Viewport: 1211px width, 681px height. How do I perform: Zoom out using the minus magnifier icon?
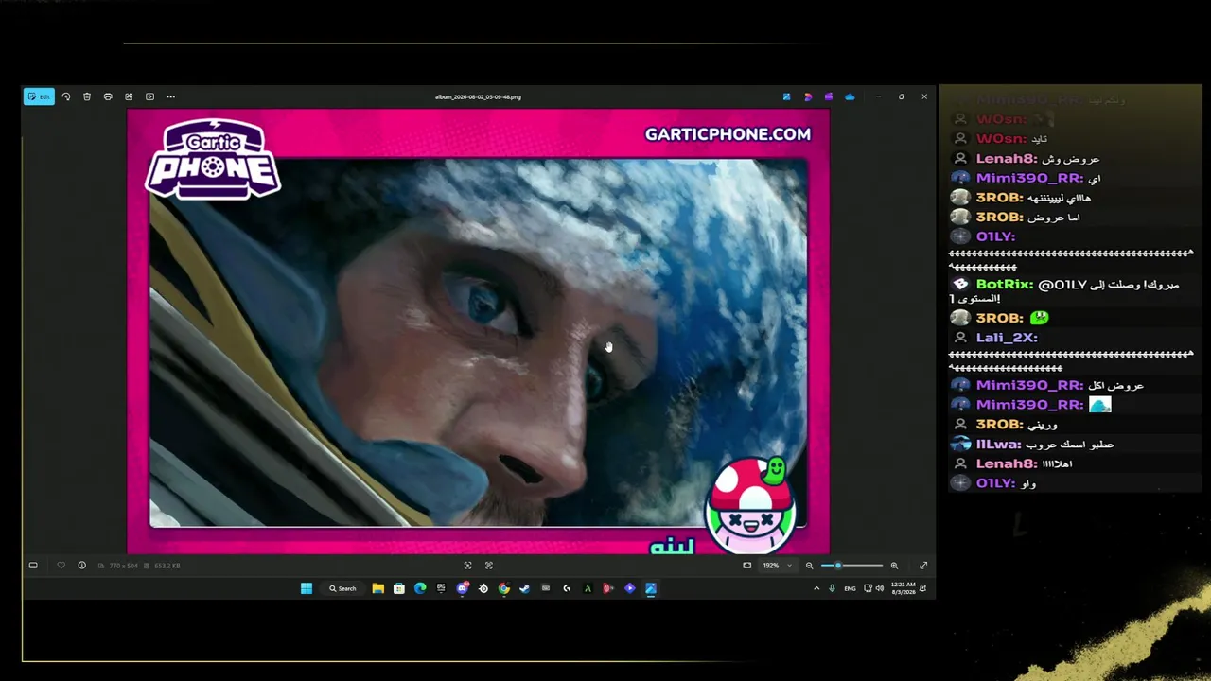pyautogui.click(x=809, y=566)
